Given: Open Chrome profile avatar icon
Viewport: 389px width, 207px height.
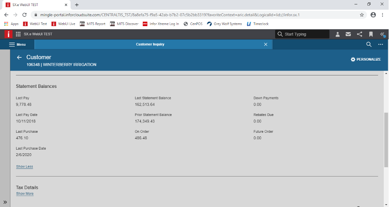Looking at the screenshot, I should pos(373,15).
